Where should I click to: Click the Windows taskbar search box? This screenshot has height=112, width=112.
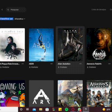9,109
